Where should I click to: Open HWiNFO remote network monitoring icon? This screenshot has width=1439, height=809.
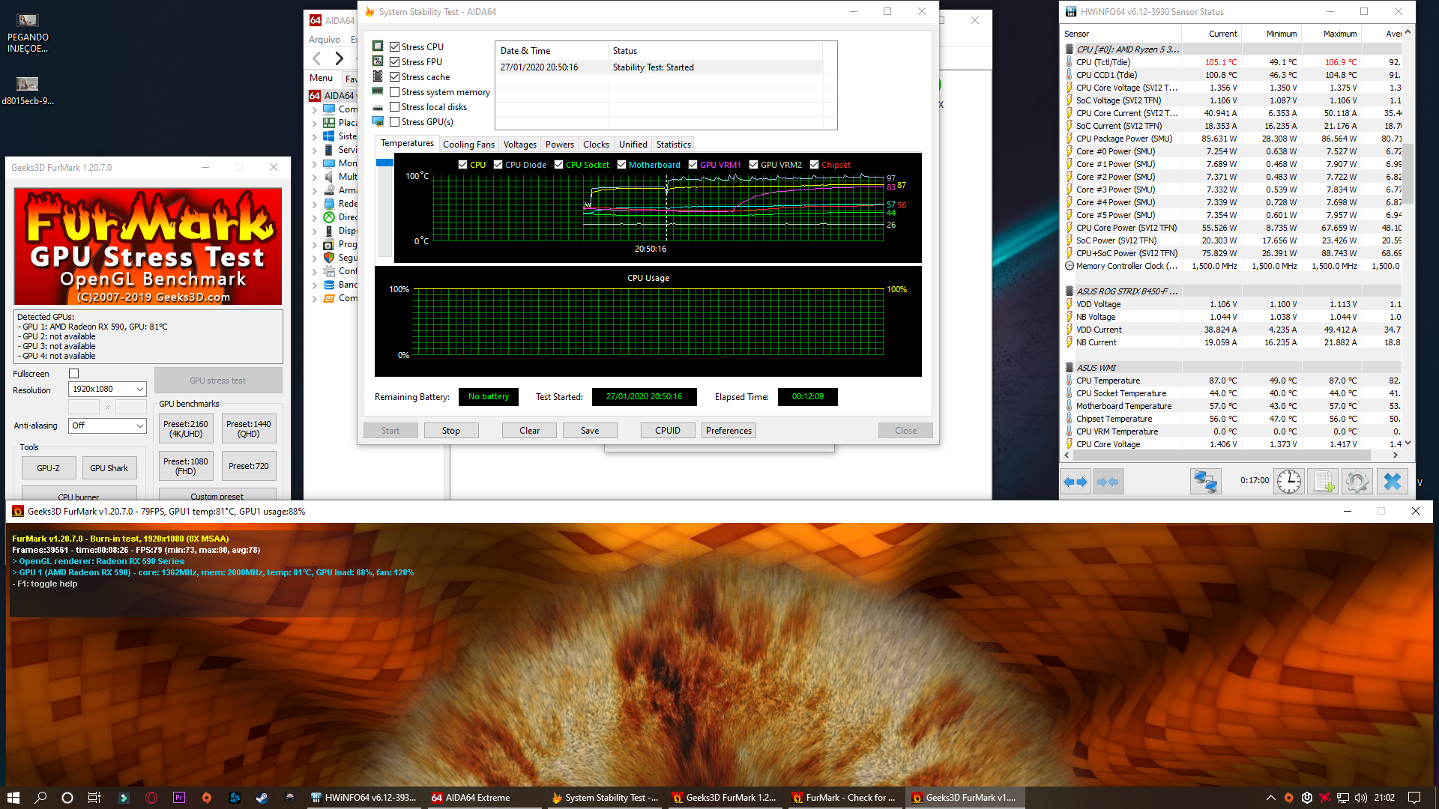pos(1206,481)
